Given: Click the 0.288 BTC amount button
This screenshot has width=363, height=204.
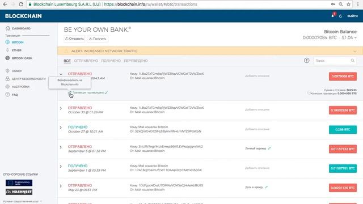Looking at the screenshot, I should (x=343, y=130).
